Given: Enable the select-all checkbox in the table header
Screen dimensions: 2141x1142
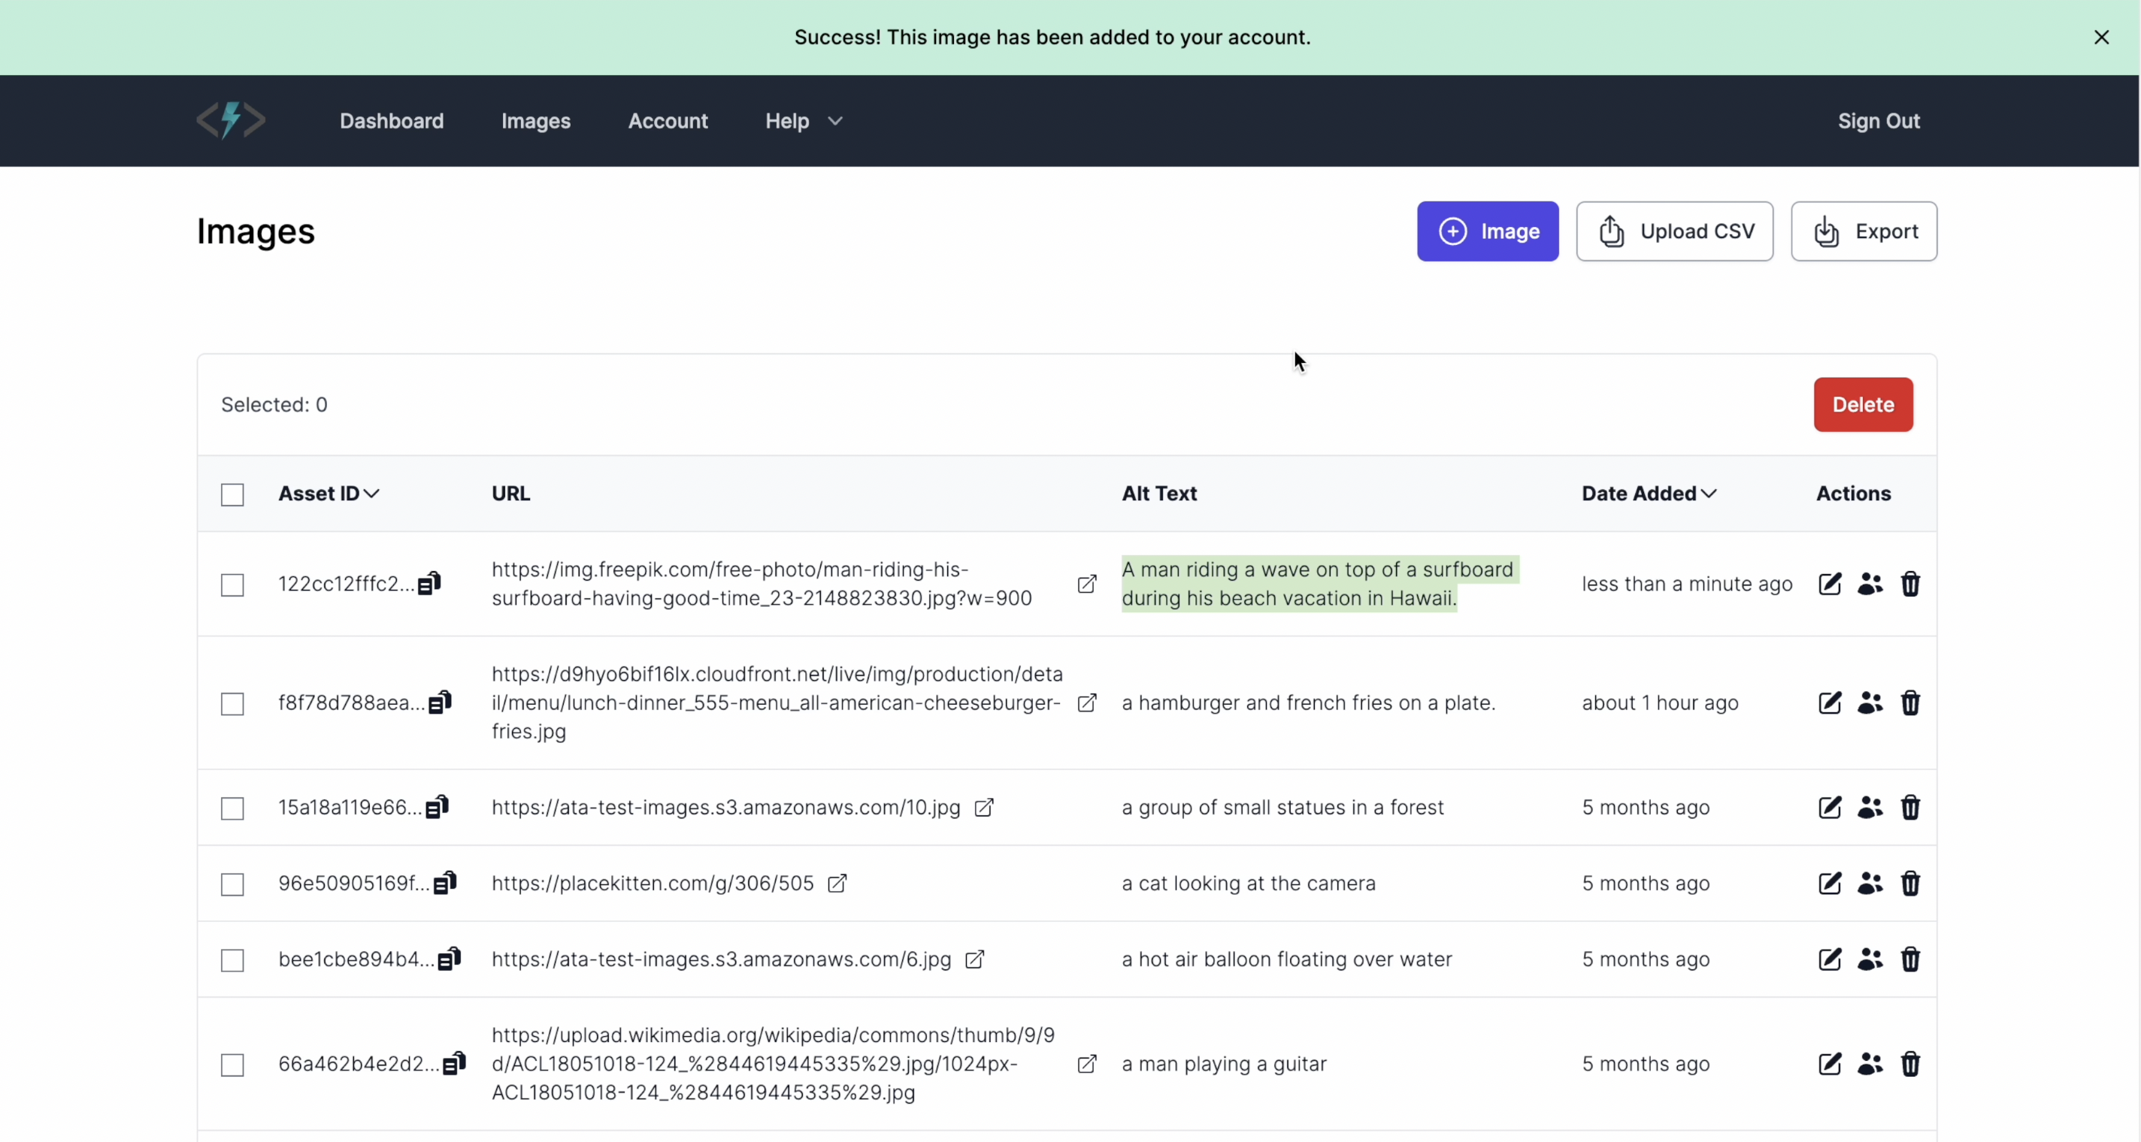Looking at the screenshot, I should (231, 492).
